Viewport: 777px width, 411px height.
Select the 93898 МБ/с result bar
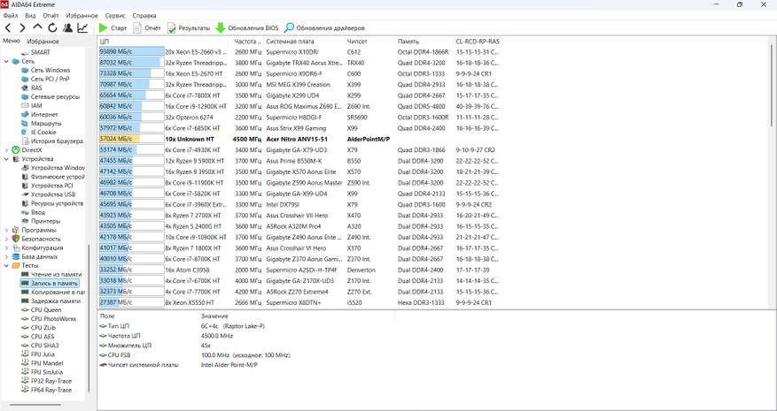pyautogui.click(x=131, y=52)
